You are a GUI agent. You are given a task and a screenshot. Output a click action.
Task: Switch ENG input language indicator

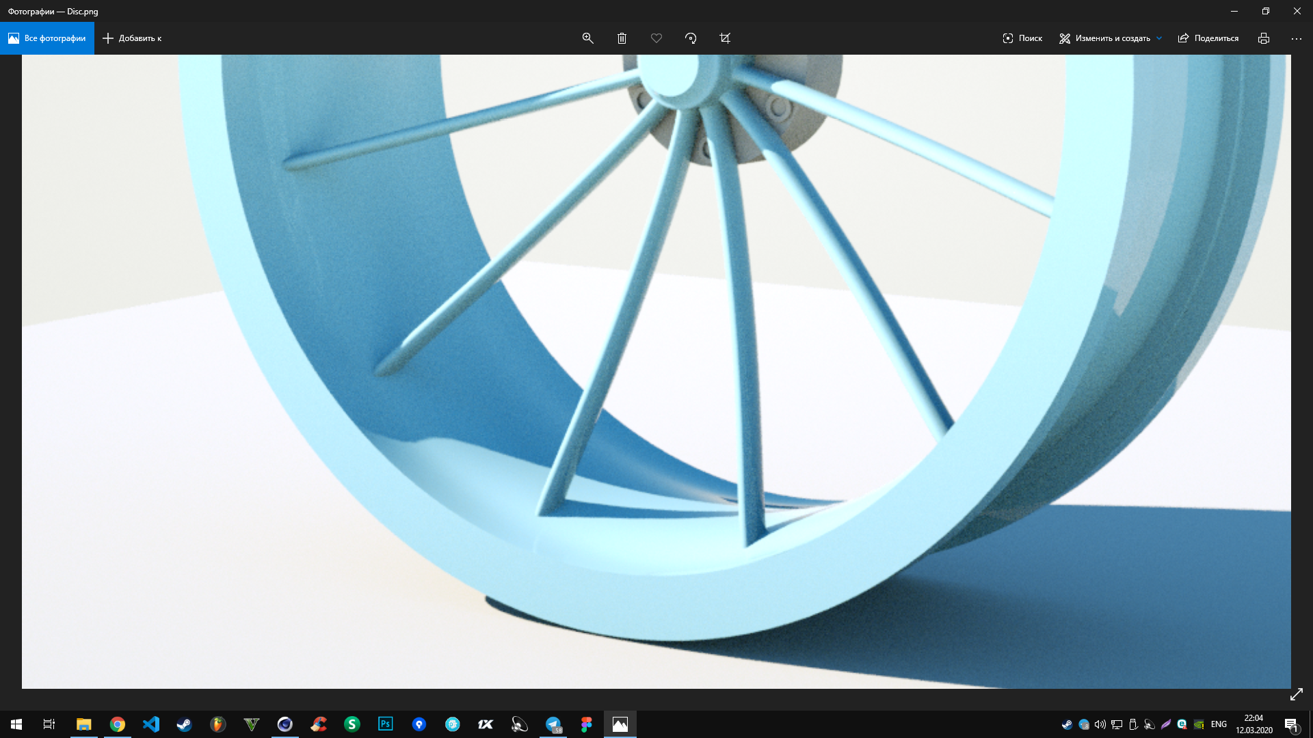1219,724
